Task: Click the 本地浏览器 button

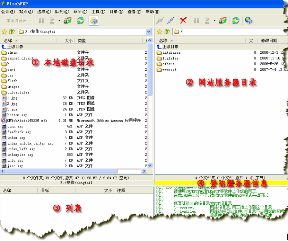Action: [16, 21]
